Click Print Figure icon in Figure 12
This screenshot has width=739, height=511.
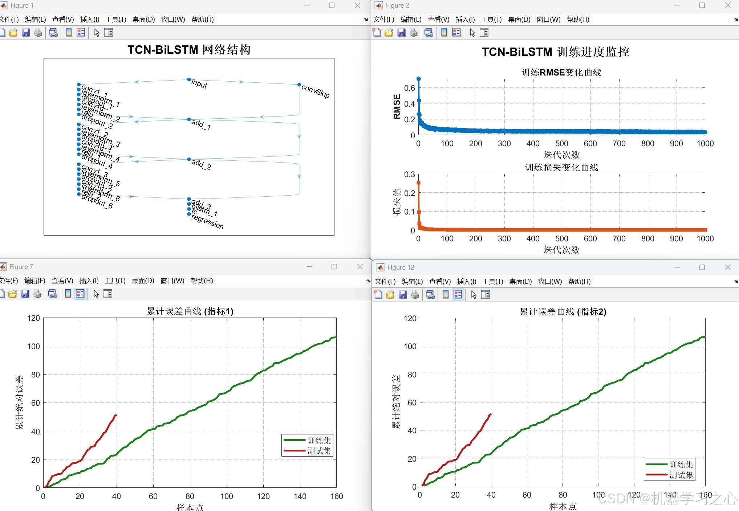pos(415,295)
